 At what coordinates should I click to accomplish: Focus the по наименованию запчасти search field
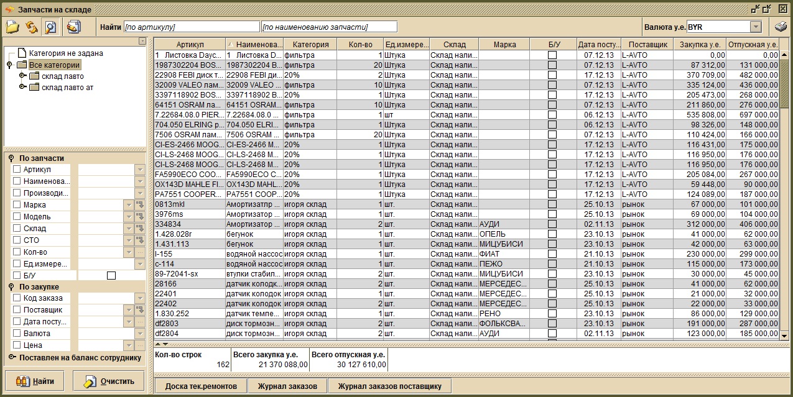329,27
